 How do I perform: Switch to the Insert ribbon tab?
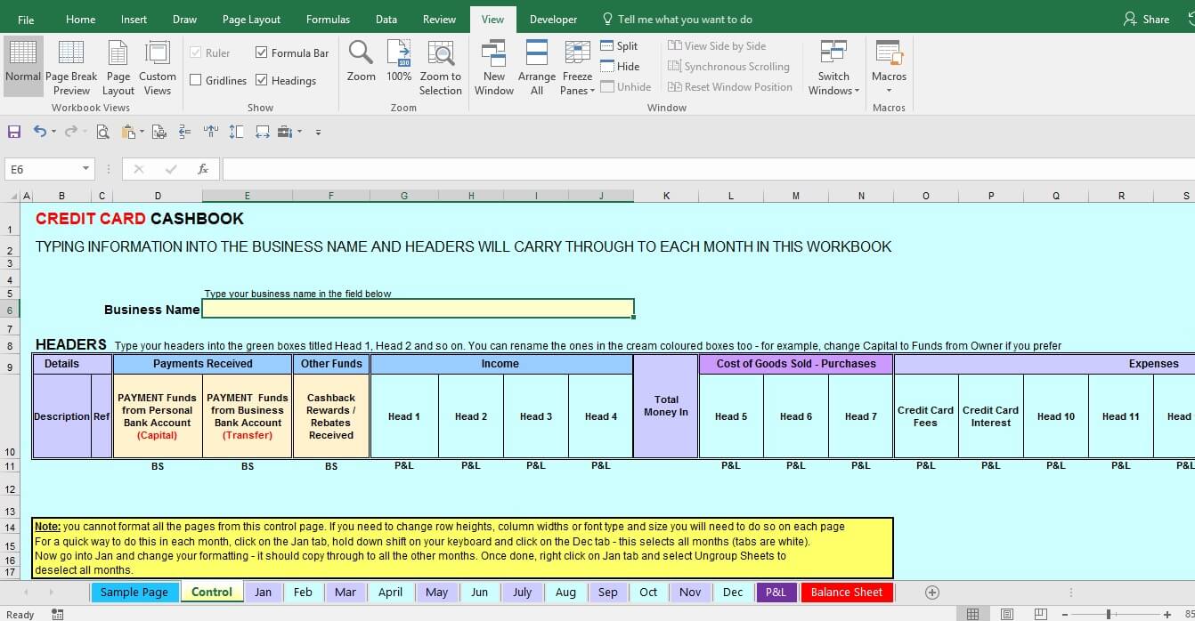click(134, 19)
